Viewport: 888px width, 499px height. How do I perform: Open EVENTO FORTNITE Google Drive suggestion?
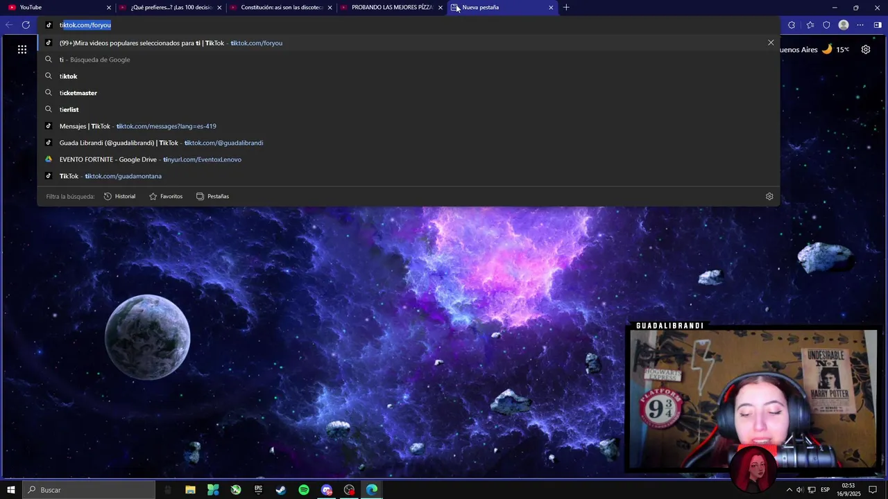409,159
